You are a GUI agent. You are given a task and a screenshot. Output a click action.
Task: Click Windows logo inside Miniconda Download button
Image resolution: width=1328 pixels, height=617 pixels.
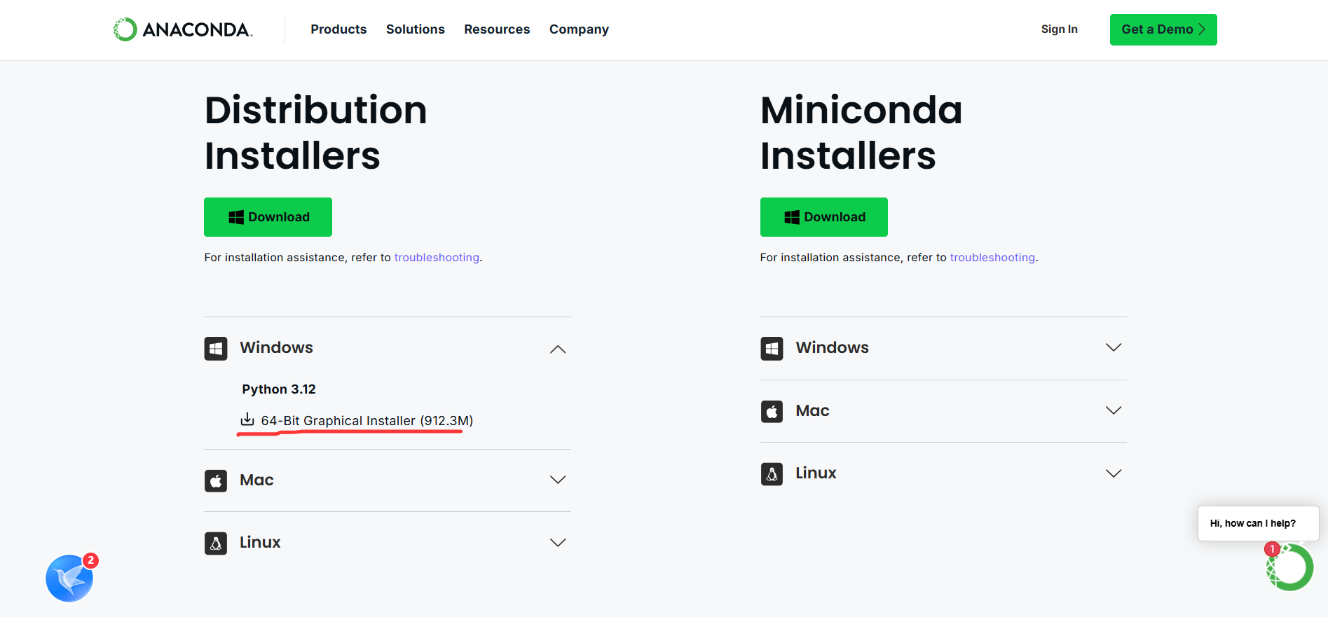coord(792,217)
